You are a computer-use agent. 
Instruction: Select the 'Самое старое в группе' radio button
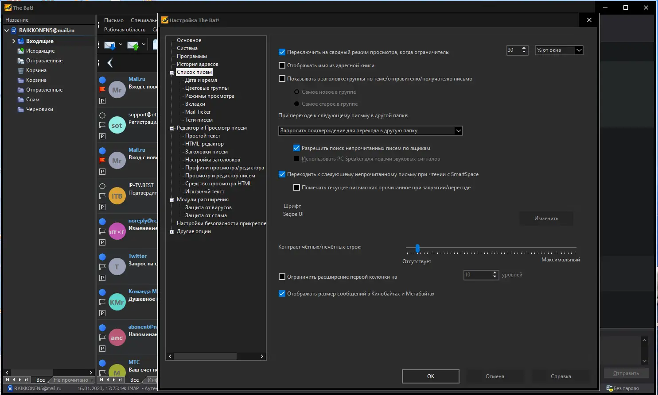pos(297,104)
